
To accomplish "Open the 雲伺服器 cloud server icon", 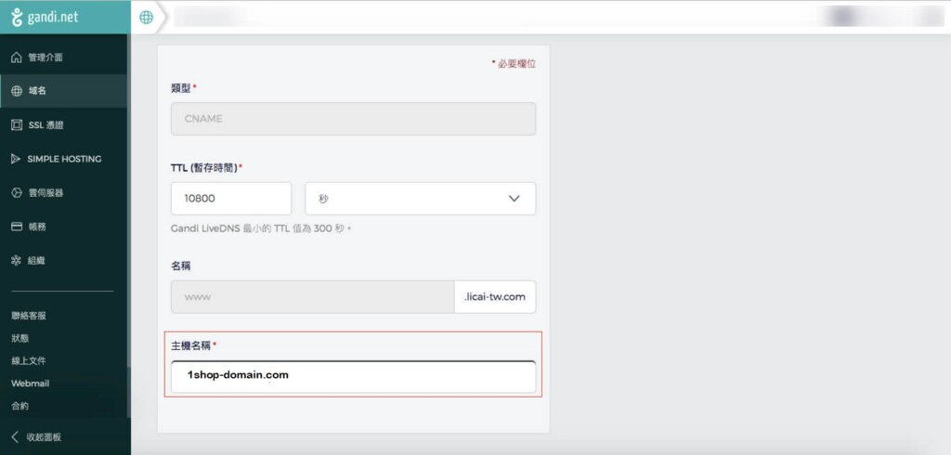I will pyautogui.click(x=17, y=193).
